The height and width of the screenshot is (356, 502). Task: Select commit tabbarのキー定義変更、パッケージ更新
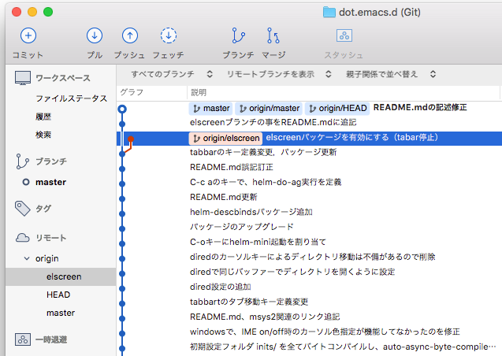[x=263, y=152]
